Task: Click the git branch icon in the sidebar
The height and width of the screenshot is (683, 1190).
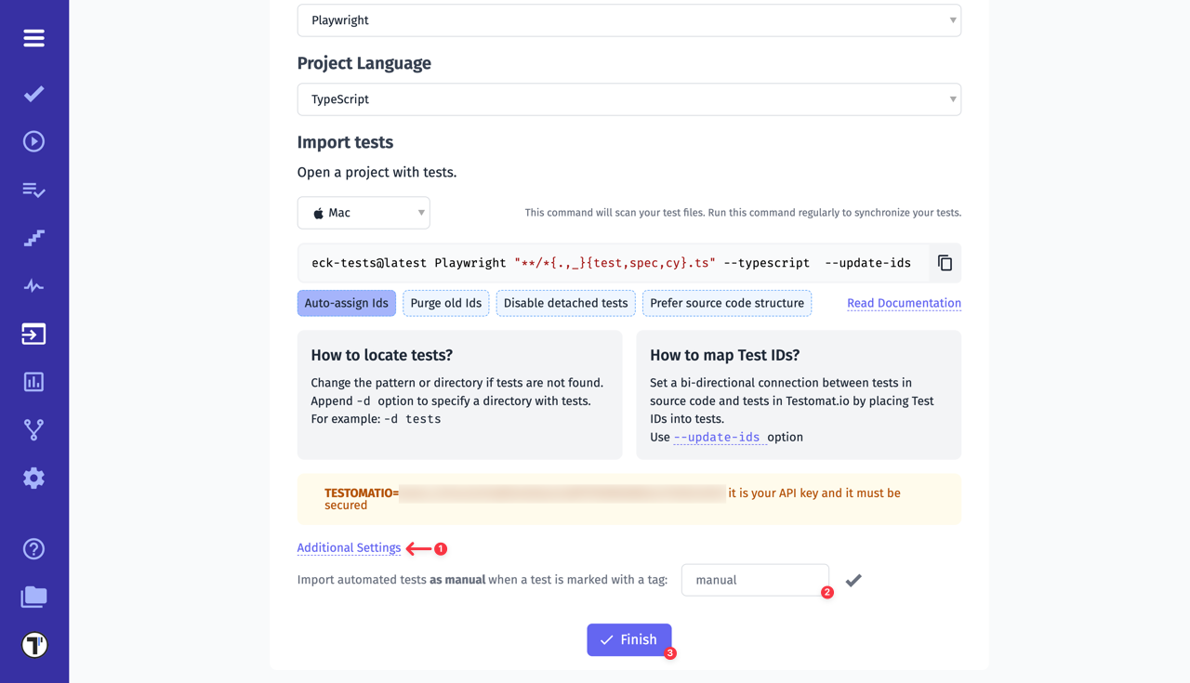Action: tap(33, 429)
